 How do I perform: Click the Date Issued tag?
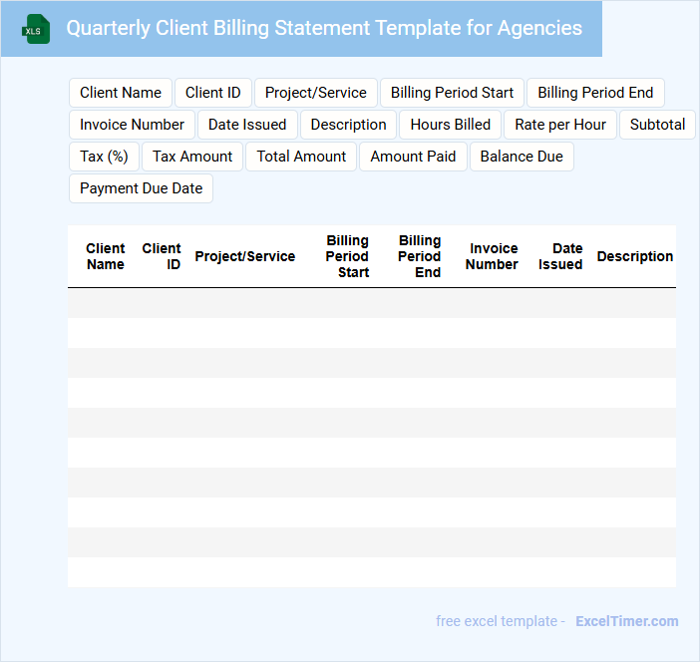click(247, 125)
